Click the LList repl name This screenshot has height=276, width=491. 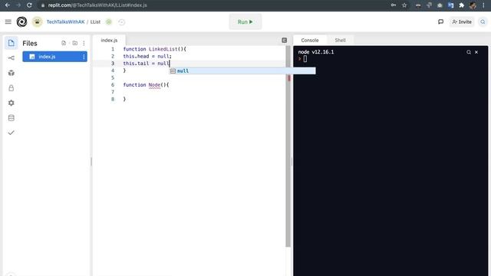[x=95, y=22]
